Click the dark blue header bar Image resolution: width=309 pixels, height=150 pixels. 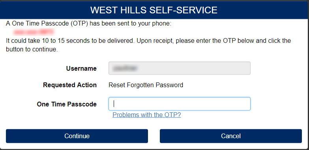[x=155, y=10]
